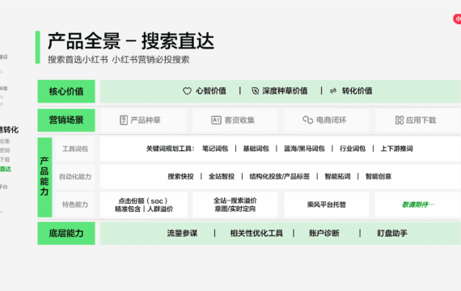
Task: Click the icon beside 深度种草价值
Action: coord(256,91)
